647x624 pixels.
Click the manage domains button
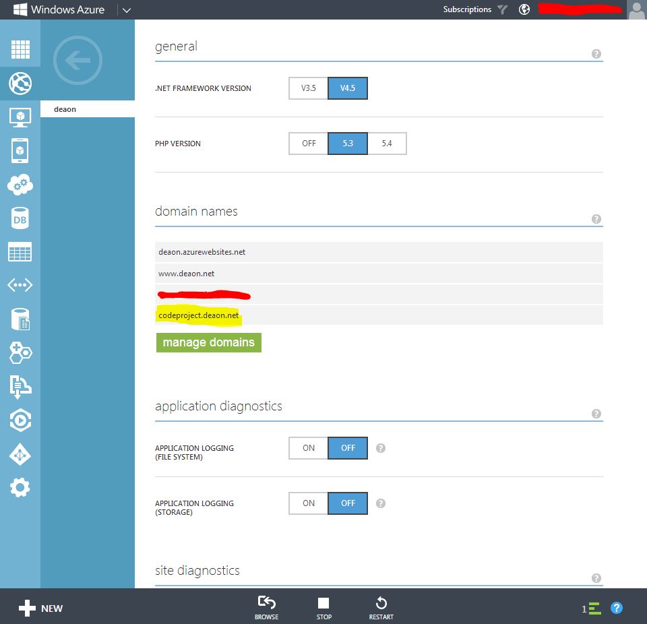209,342
